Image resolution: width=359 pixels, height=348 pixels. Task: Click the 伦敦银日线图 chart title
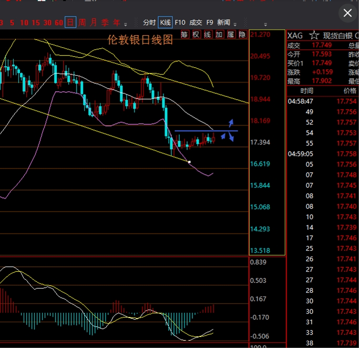point(140,40)
